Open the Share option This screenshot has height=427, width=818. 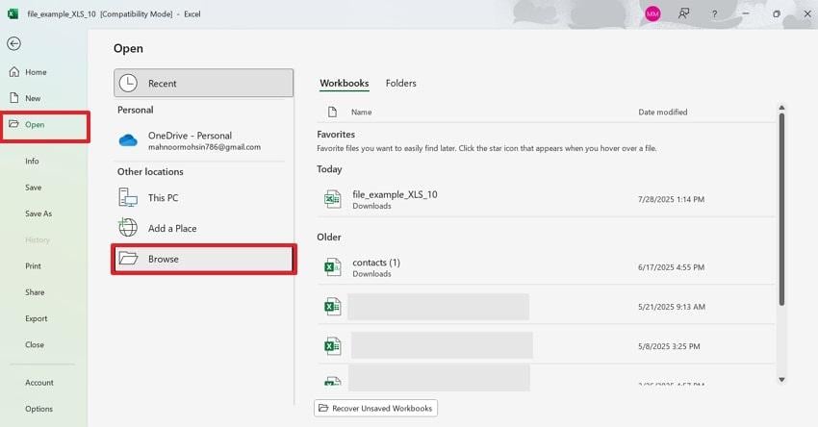(x=35, y=292)
